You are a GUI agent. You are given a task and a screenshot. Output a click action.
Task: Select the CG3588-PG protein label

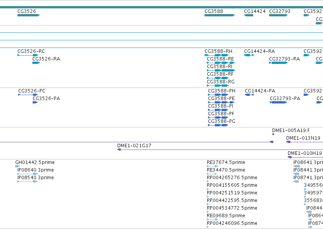(x=222, y=121)
